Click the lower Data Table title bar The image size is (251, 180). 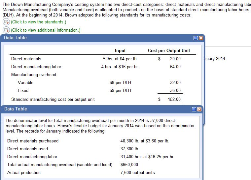pyautogui.click(x=102, y=109)
